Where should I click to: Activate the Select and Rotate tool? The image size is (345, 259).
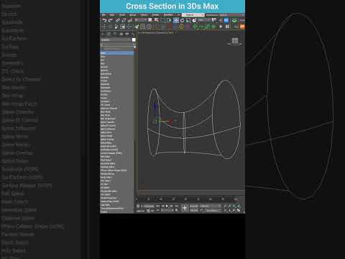(x=182, y=20)
